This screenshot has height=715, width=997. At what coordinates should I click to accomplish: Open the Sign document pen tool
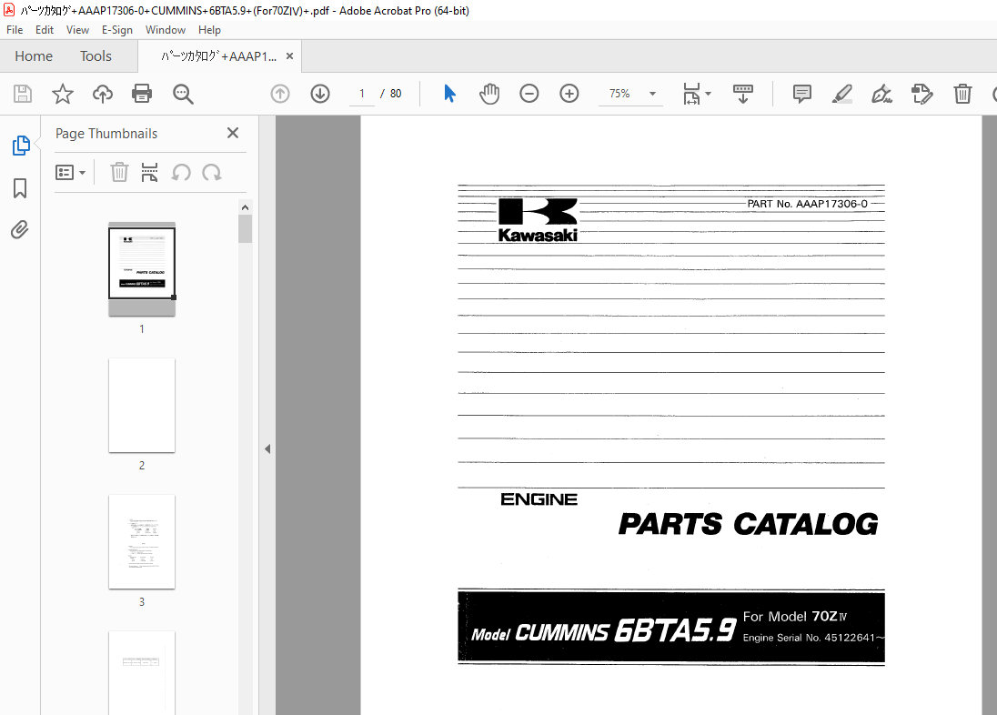click(881, 94)
